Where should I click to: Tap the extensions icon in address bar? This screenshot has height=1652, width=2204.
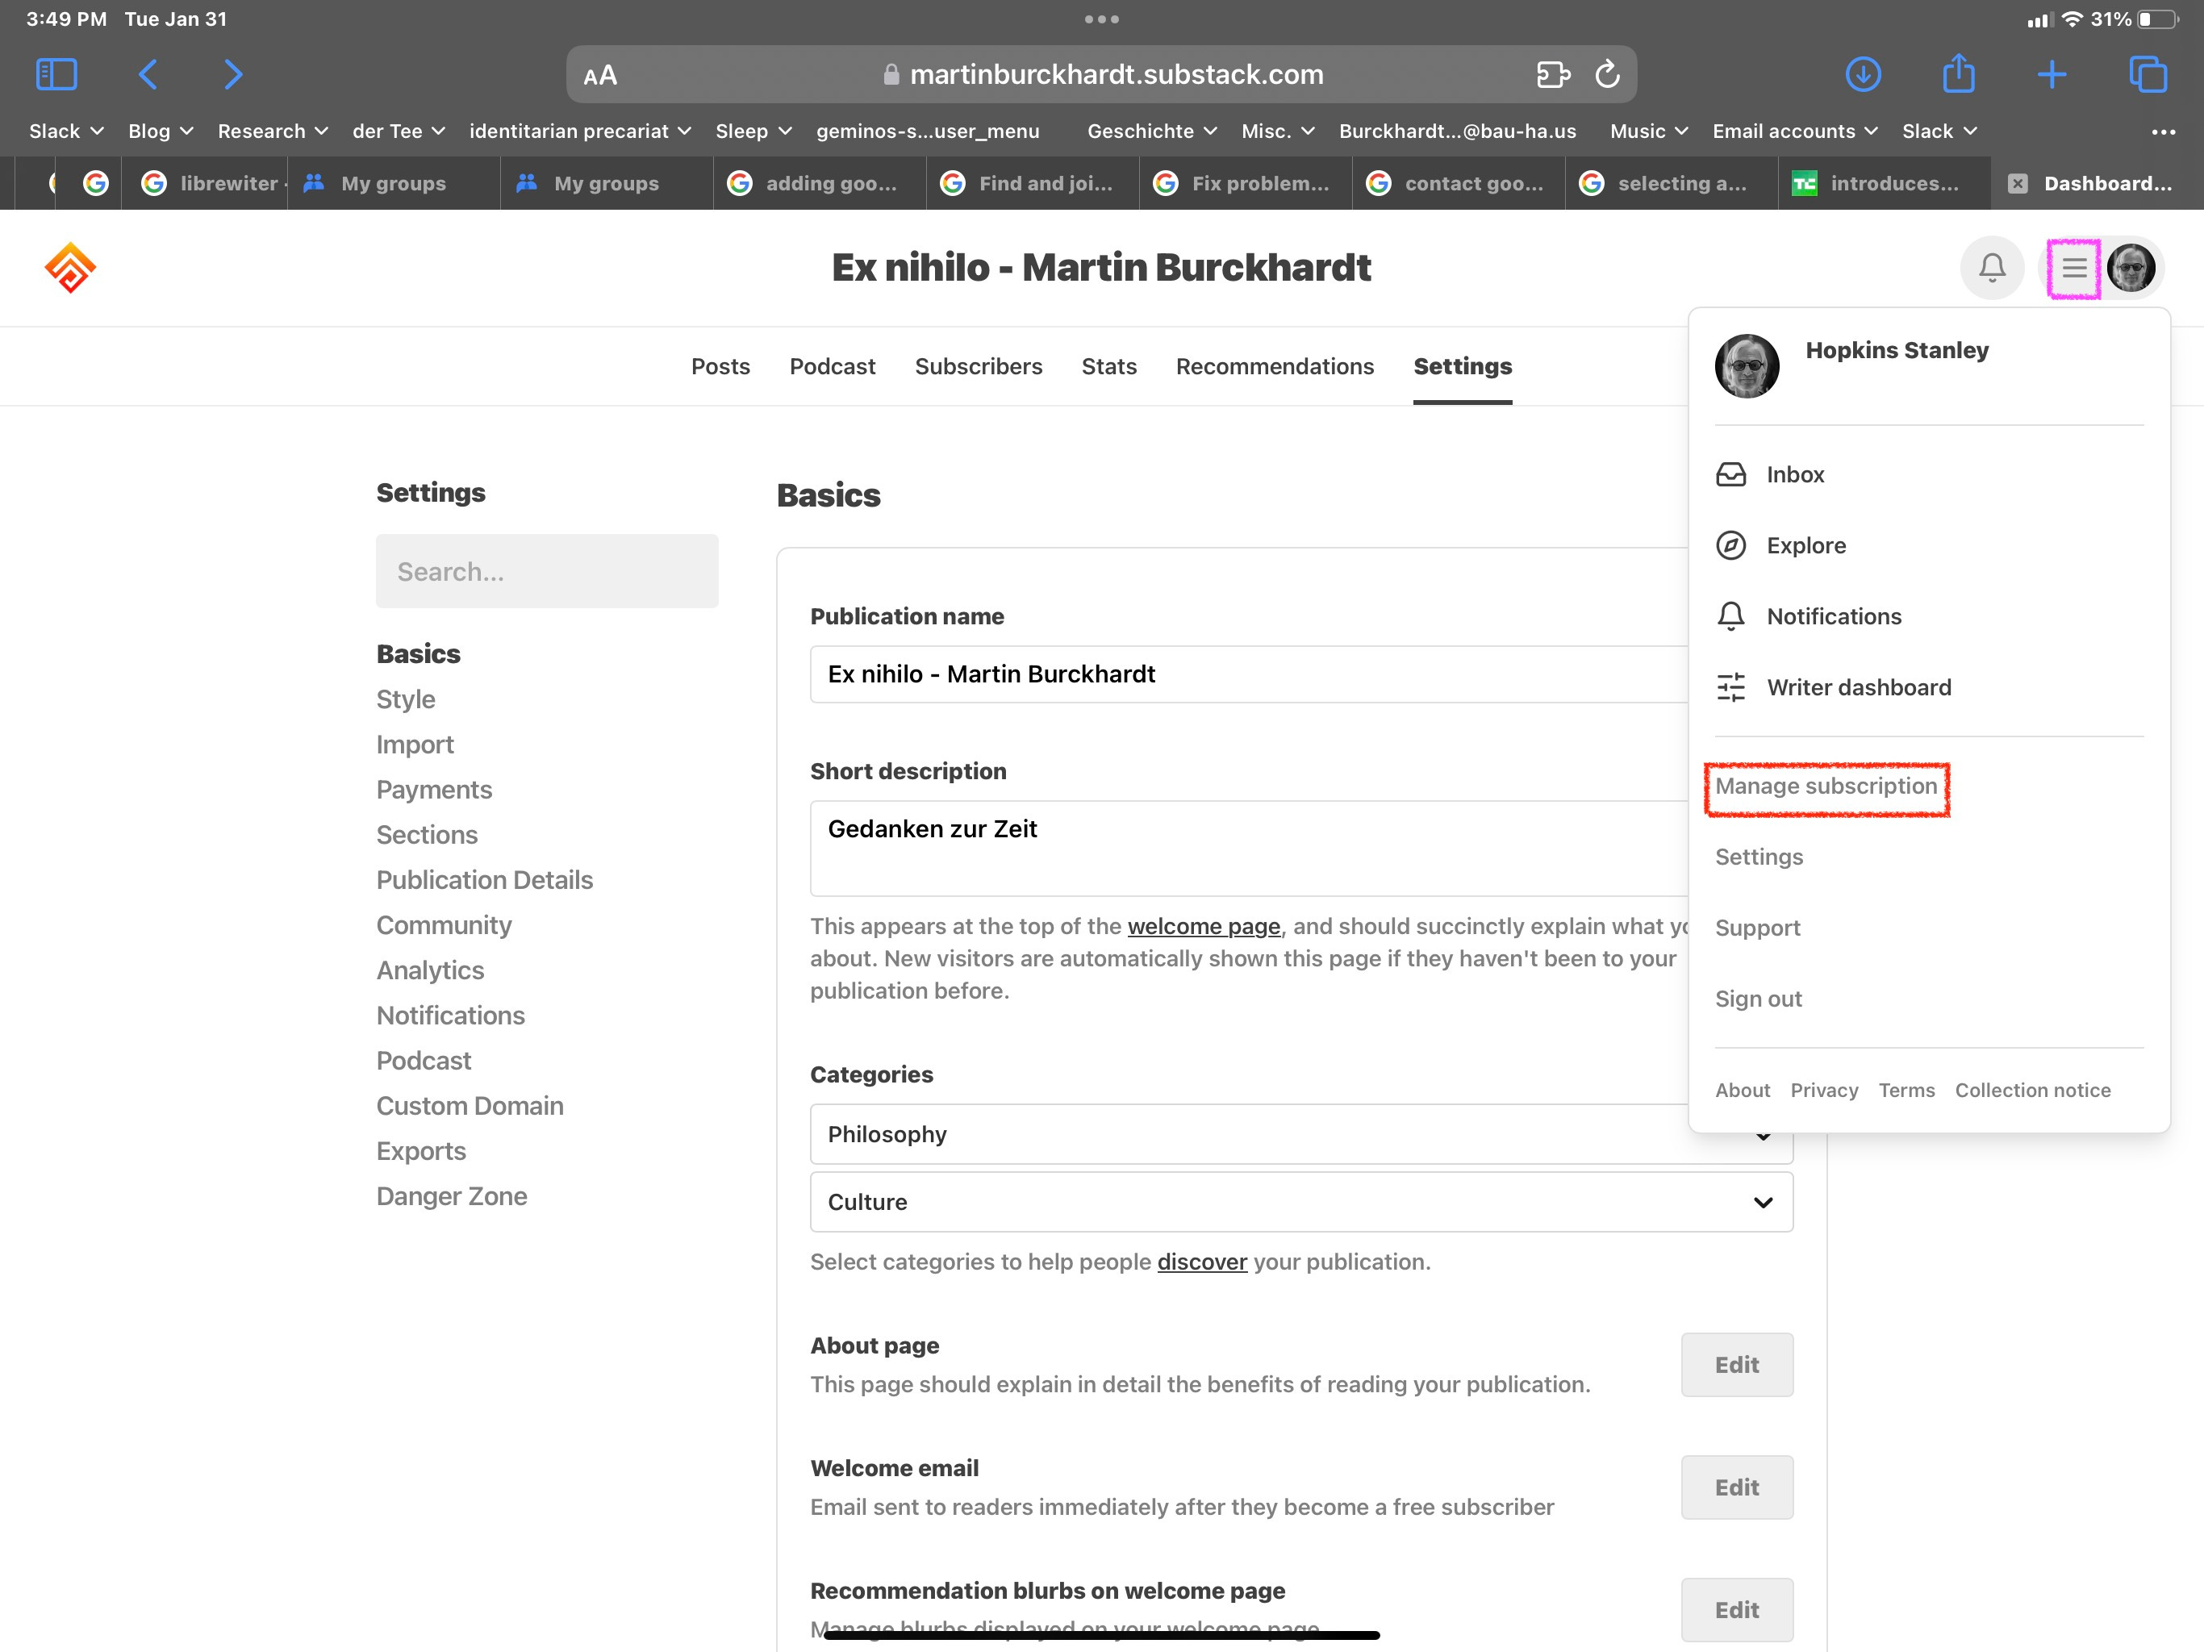tap(1552, 75)
